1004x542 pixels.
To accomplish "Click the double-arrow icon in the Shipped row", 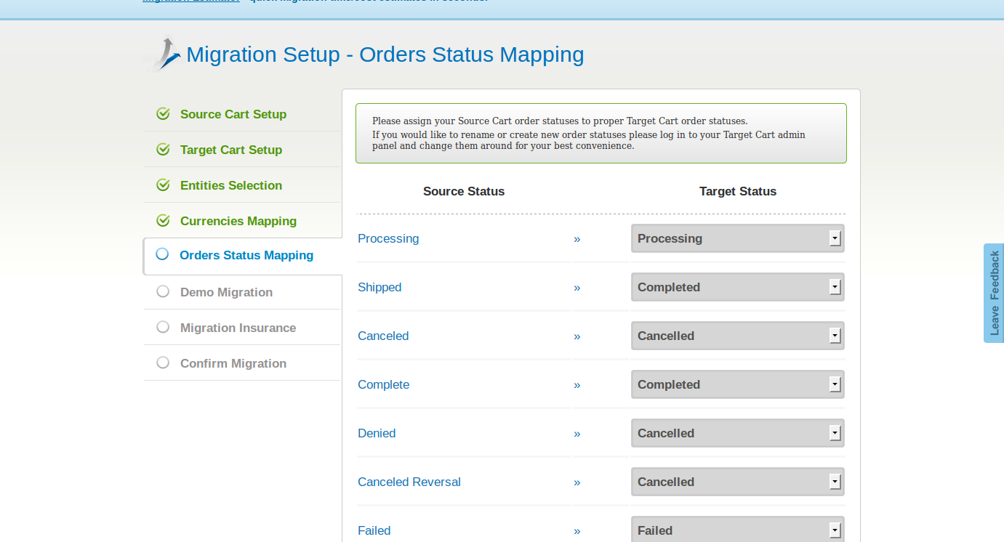I will click(577, 288).
